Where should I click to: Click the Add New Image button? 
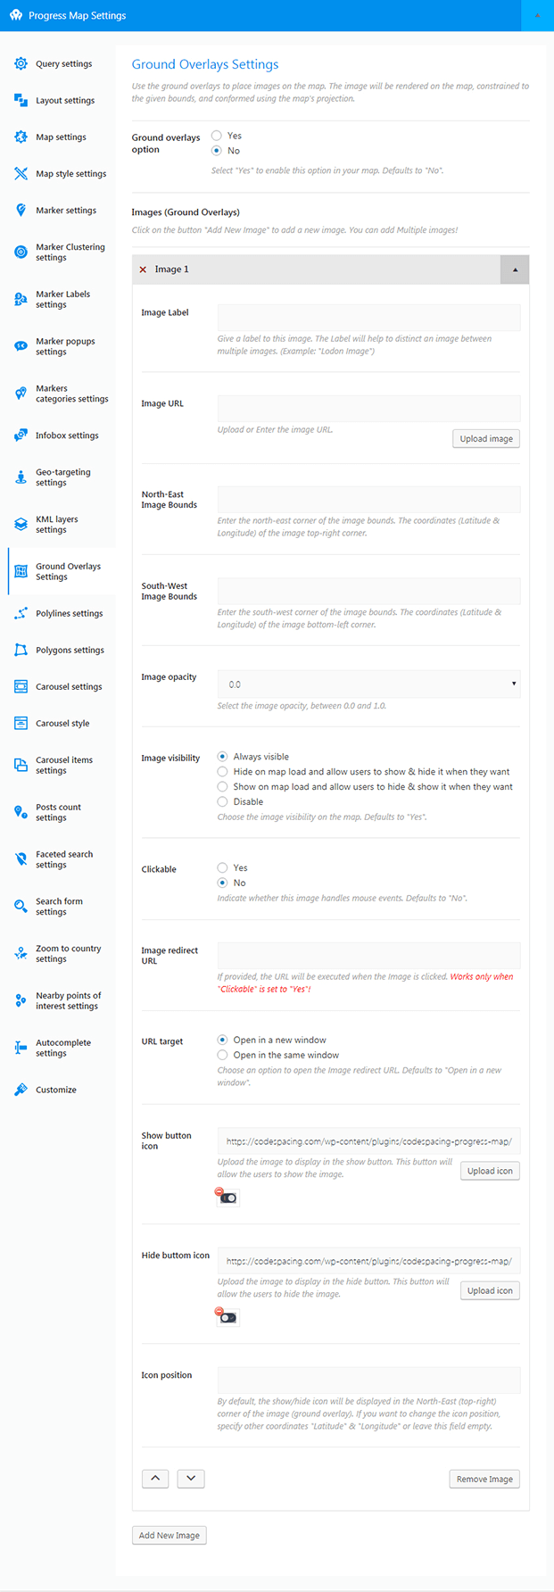(x=170, y=1535)
